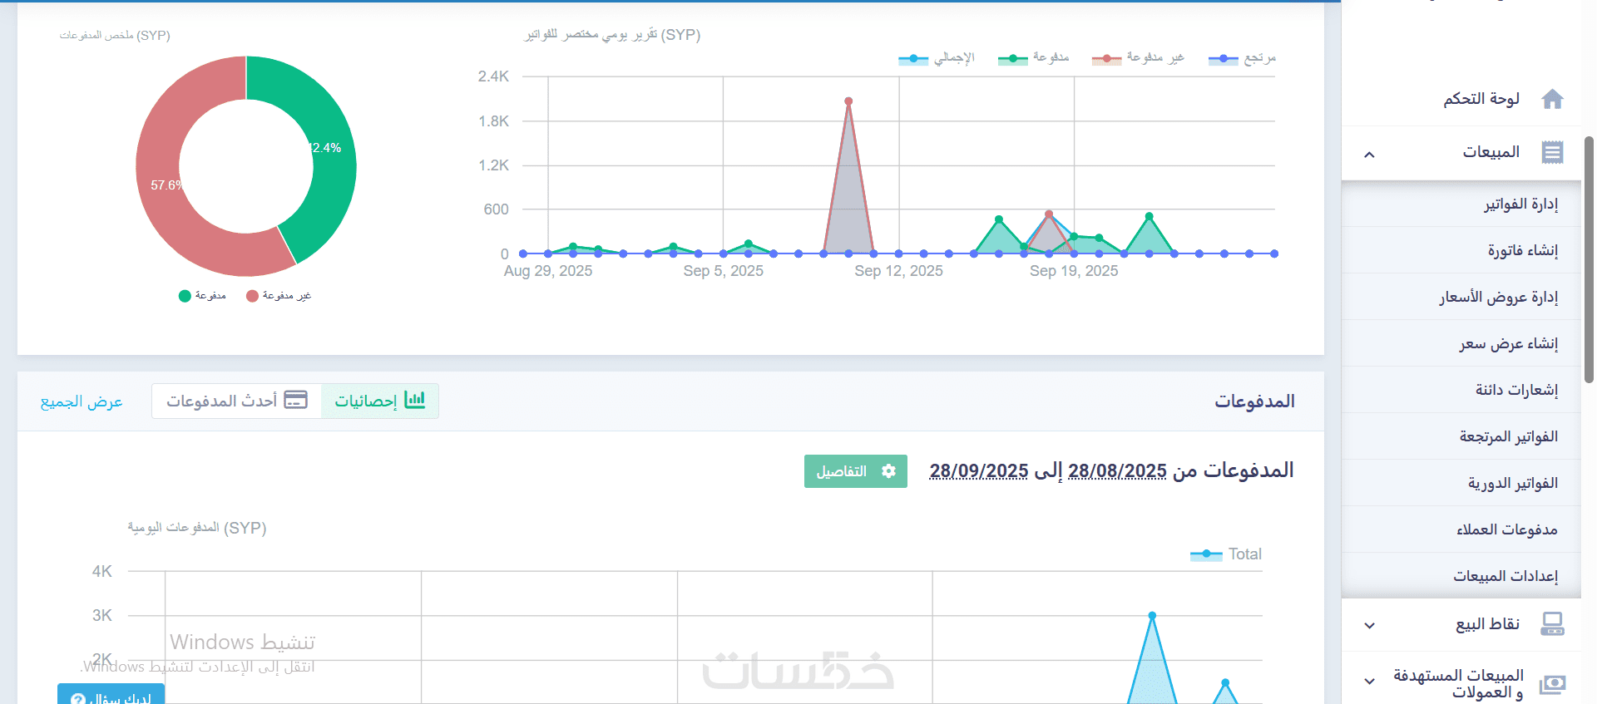Image resolution: width=1597 pixels, height=704 pixels.
Task: Open the dashboard home icon
Action: click(1552, 99)
